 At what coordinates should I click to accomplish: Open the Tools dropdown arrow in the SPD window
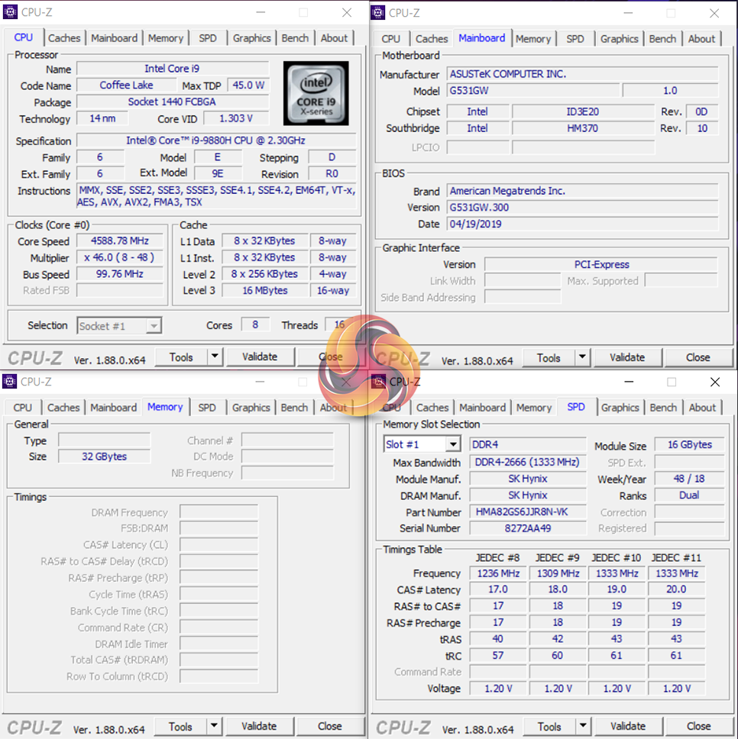(584, 726)
